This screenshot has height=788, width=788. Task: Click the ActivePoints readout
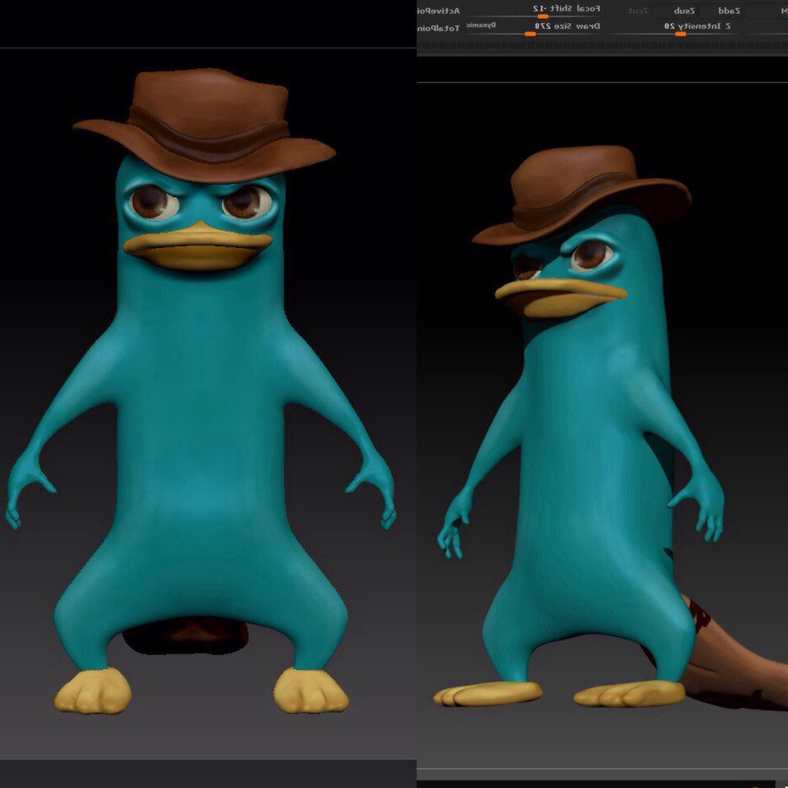[x=438, y=11]
